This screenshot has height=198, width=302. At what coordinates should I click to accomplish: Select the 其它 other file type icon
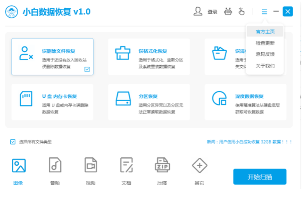(199, 166)
